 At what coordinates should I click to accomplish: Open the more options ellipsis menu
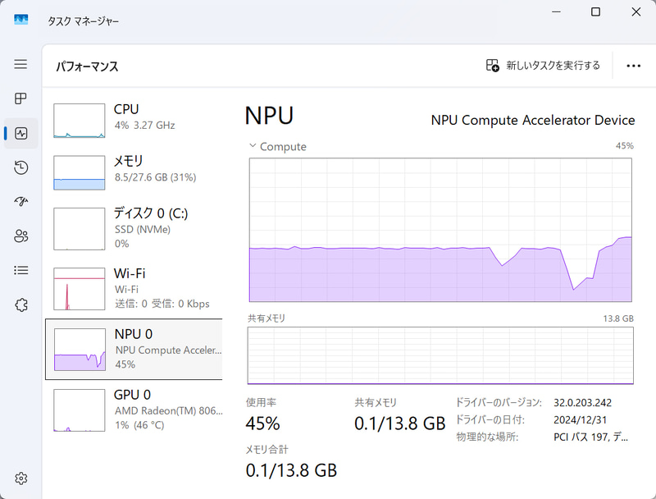[633, 65]
